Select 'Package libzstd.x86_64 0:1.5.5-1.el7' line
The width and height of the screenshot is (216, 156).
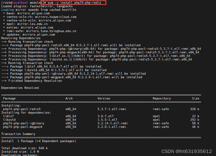54,70
